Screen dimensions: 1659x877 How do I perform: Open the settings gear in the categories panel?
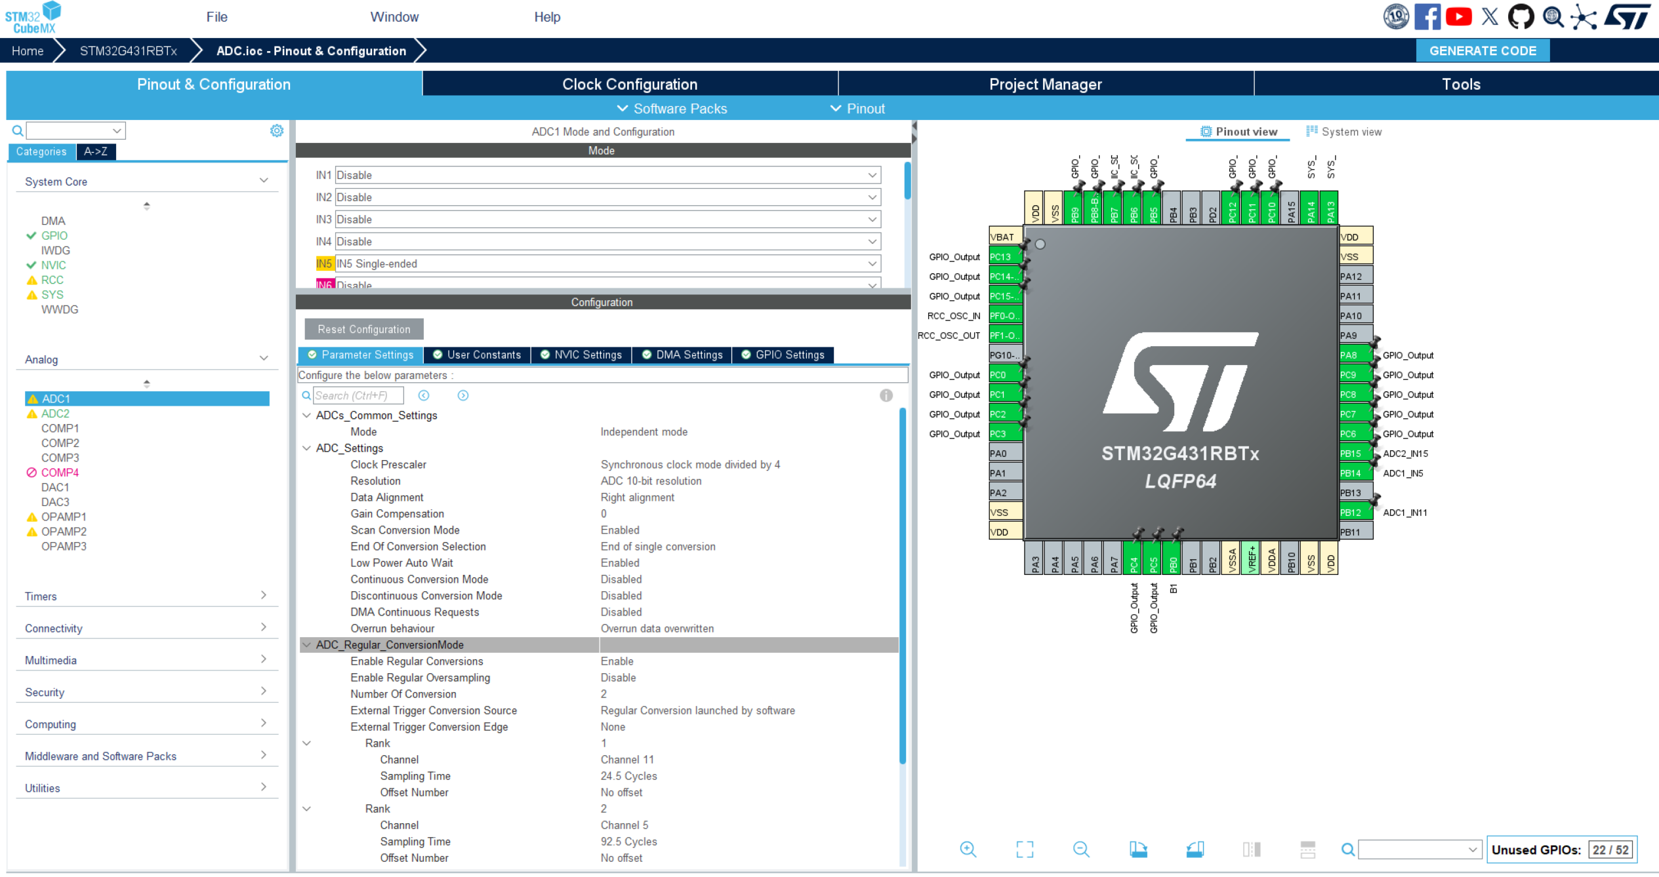(277, 131)
